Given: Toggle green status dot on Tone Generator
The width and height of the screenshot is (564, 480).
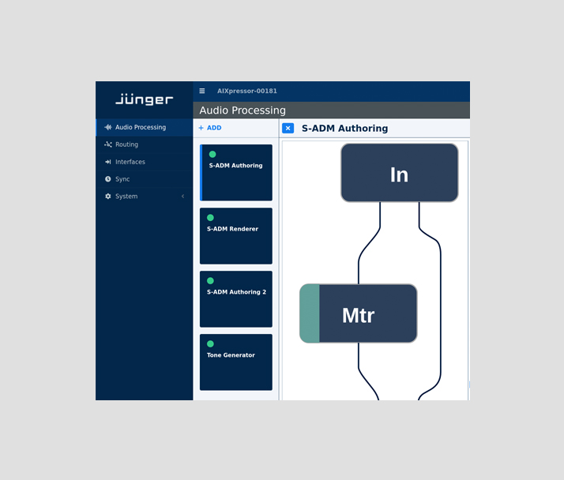Looking at the screenshot, I should (210, 344).
